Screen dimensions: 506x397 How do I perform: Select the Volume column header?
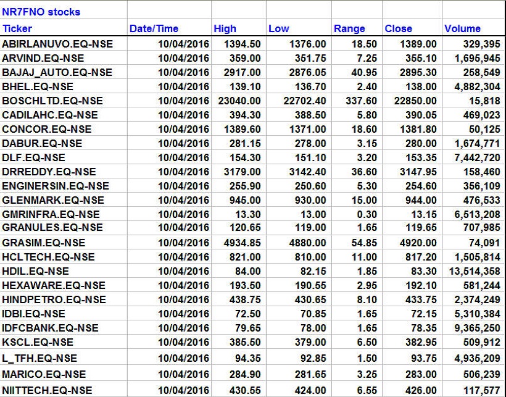462,28
